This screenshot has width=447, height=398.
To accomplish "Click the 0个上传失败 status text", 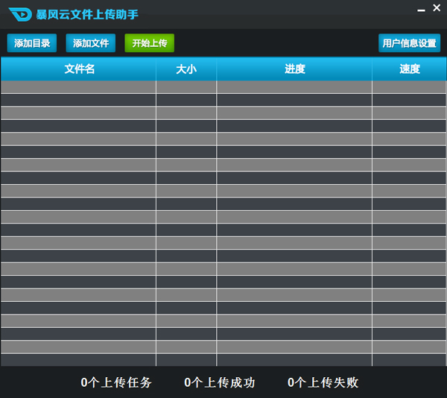I will (x=323, y=382).
